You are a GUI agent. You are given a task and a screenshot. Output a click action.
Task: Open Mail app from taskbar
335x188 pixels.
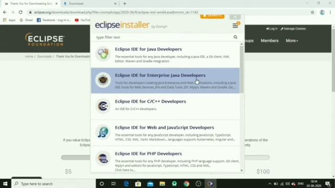(150, 183)
